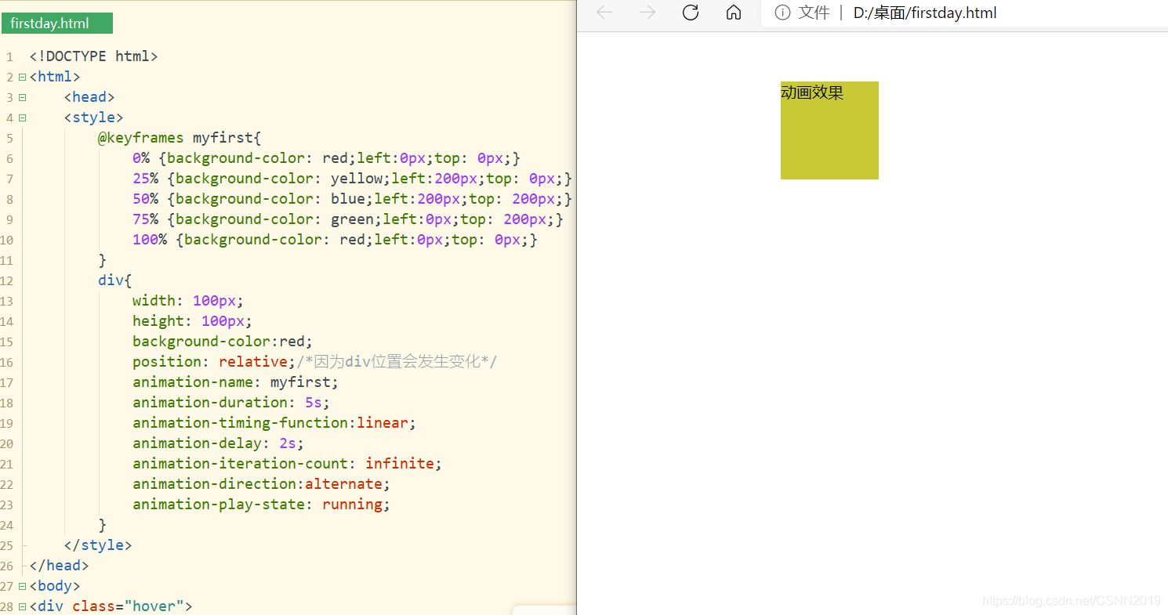Select line number 16 in the gutter
1168x615 pixels.
(x=7, y=362)
